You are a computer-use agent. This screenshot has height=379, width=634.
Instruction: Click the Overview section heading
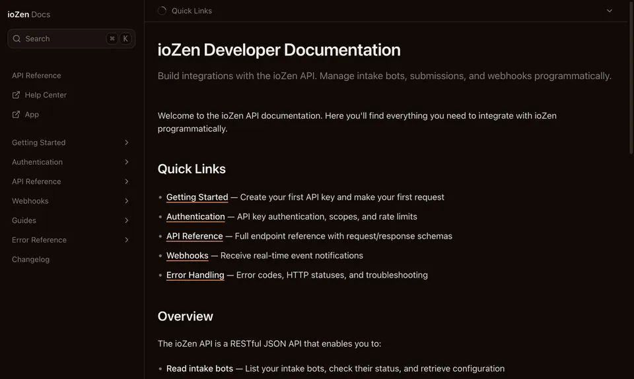click(x=185, y=316)
